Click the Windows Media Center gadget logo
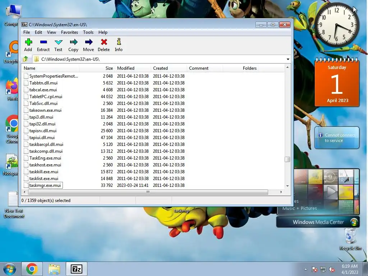This screenshot has width=368, height=276. coord(354,222)
